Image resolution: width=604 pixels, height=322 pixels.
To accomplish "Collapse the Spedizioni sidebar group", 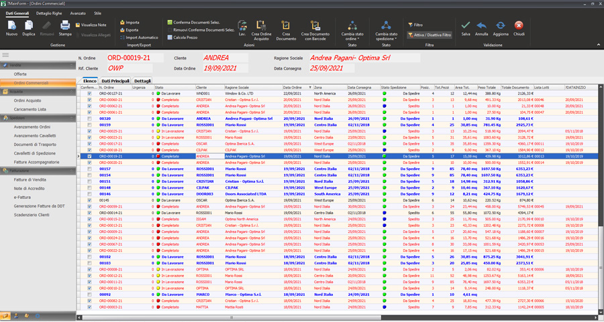I will click(71, 118).
